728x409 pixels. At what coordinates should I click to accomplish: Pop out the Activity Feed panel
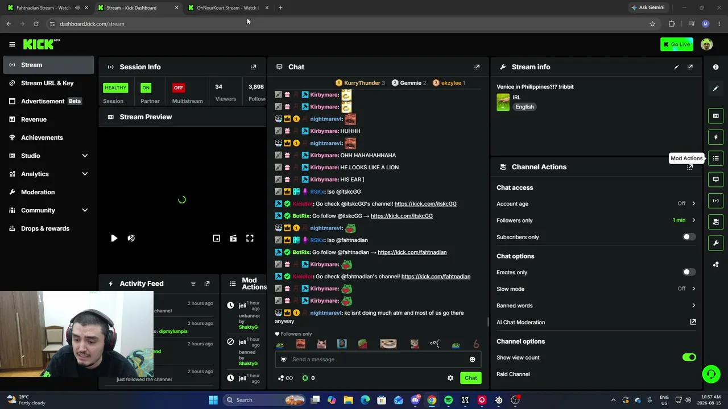point(207,283)
